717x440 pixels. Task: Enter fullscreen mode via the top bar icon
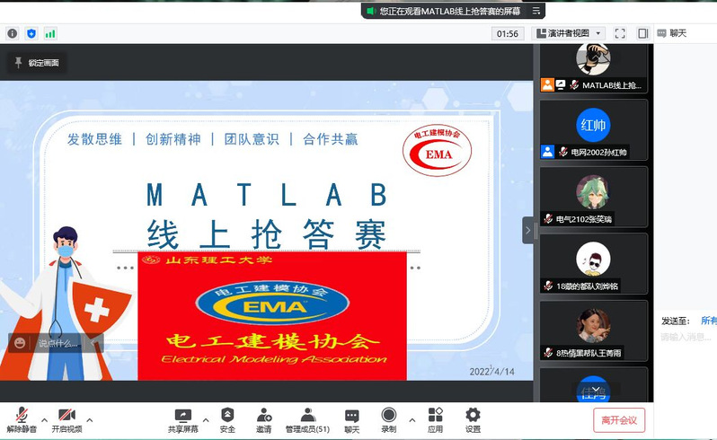620,33
